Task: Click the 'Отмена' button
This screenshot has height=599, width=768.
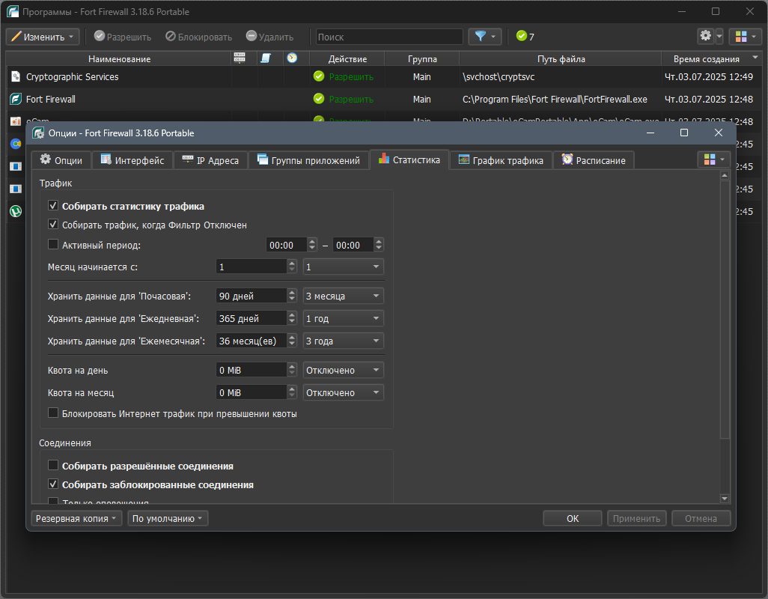Action: [x=701, y=518]
